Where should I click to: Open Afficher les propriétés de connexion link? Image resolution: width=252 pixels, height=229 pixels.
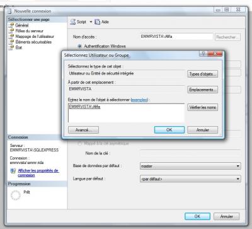click(38, 173)
